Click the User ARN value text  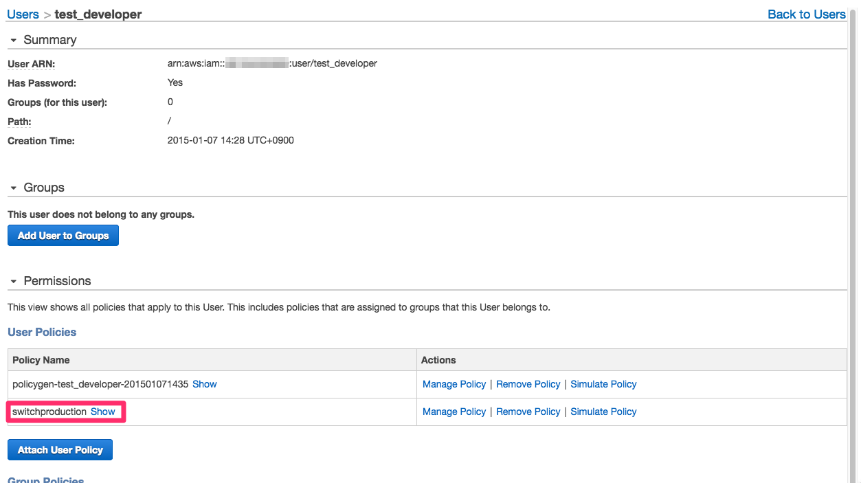pyautogui.click(x=272, y=64)
